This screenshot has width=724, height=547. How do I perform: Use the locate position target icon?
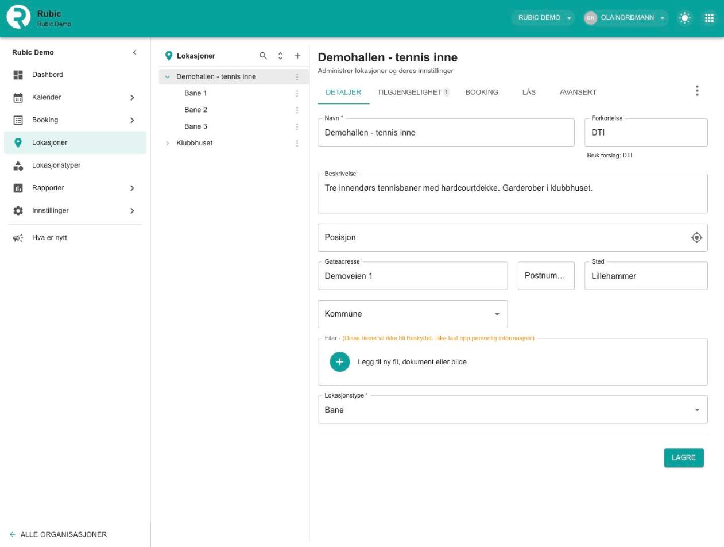[x=697, y=237]
